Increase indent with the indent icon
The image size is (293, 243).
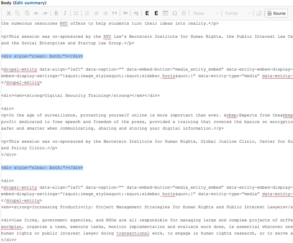point(105,13)
